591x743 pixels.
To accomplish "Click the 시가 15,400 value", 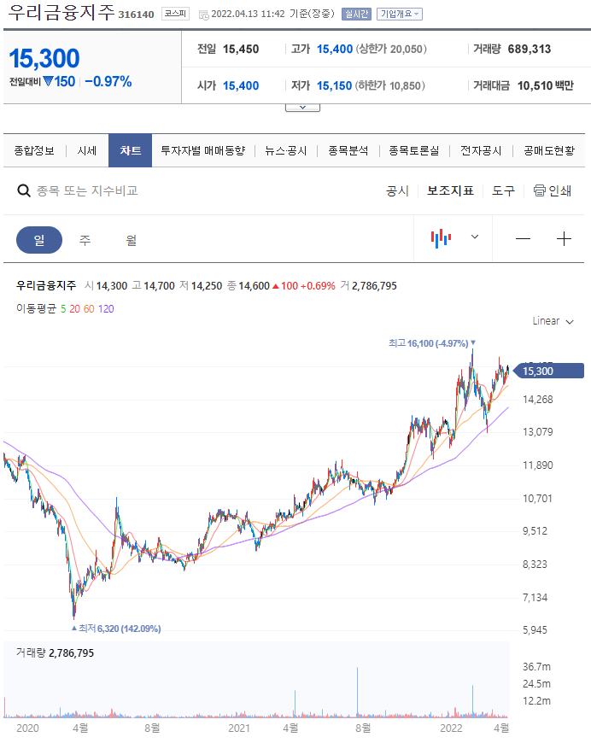I will [x=241, y=85].
